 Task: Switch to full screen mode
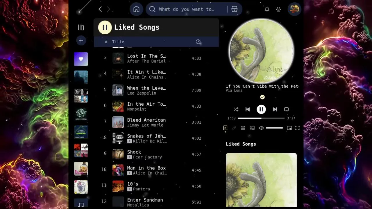pyautogui.click(x=297, y=128)
